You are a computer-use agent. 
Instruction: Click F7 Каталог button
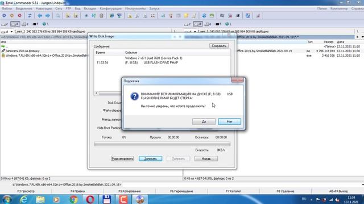coord(234,192)
